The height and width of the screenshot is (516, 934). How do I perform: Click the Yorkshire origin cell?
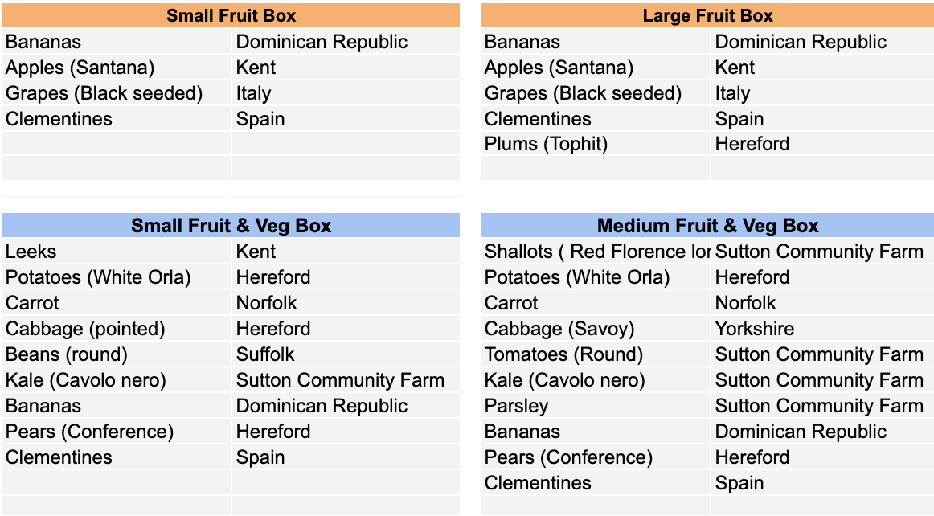click(822, 329)
